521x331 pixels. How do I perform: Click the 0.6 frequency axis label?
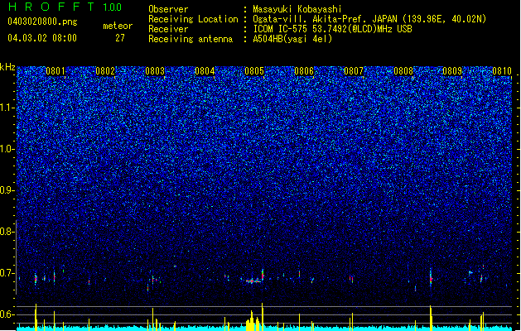[x=7, y=314]
